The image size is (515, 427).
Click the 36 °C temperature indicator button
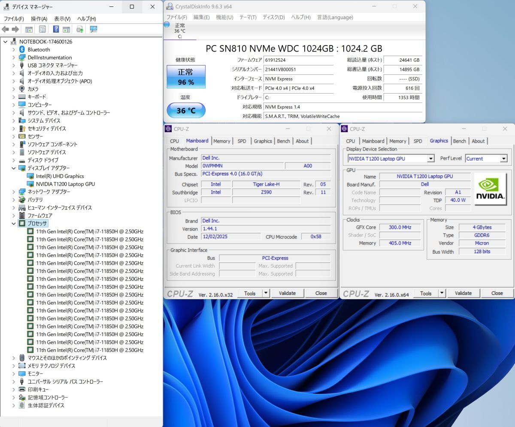click(x=186, y=110)
